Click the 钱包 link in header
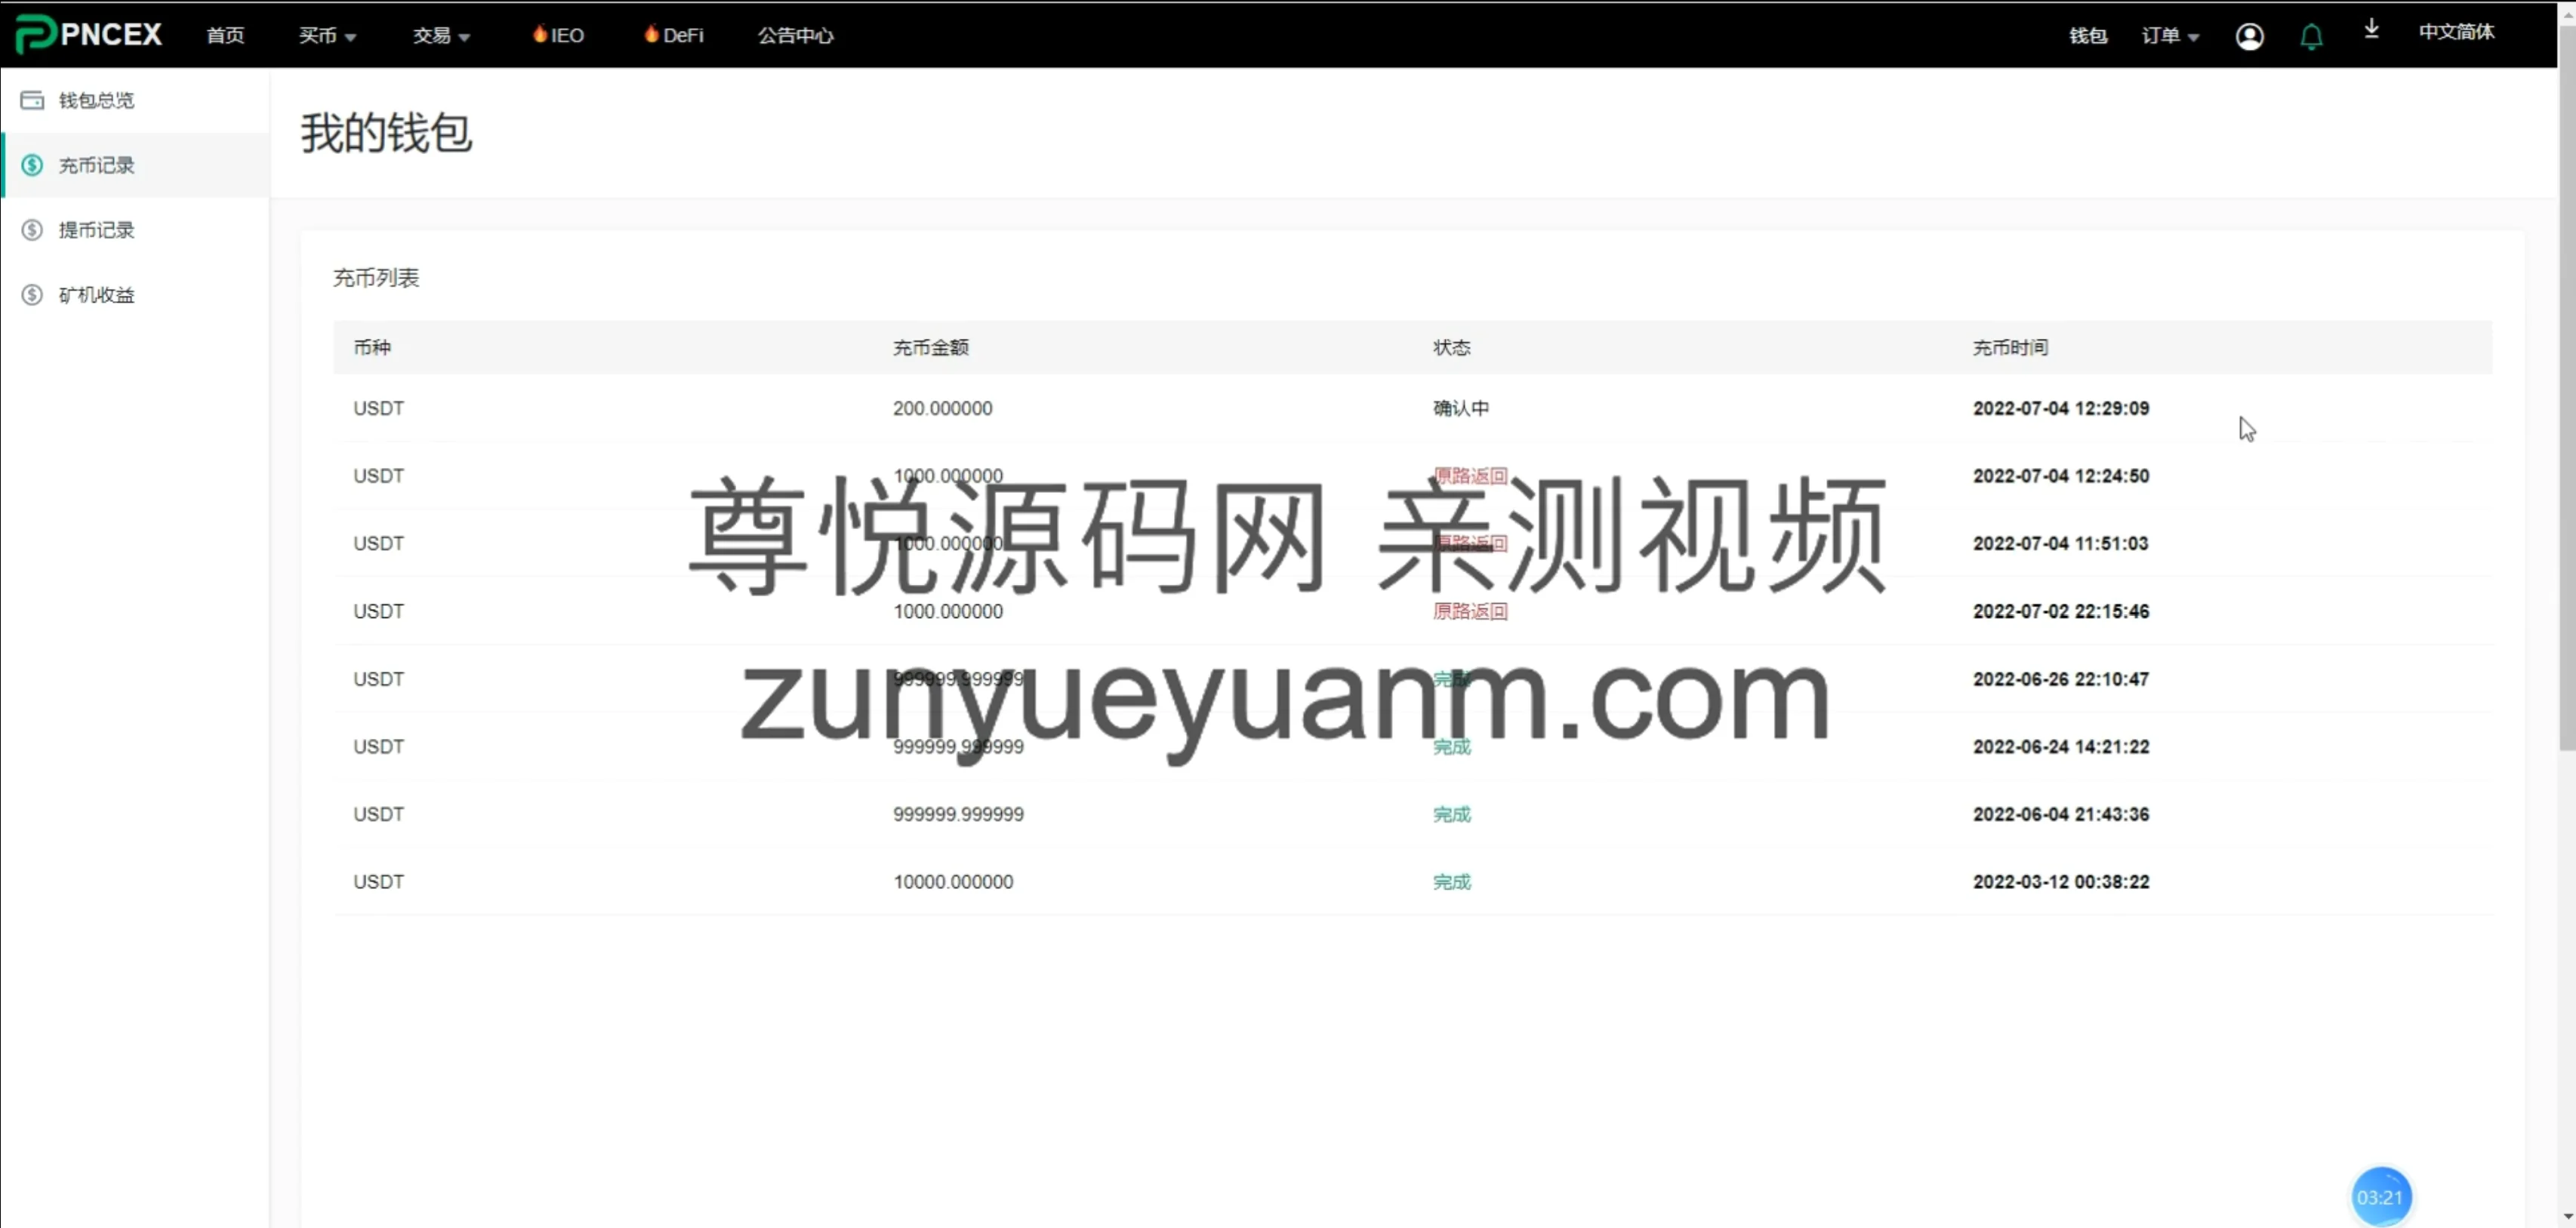2576x1228 pixels. point(2087,36)
